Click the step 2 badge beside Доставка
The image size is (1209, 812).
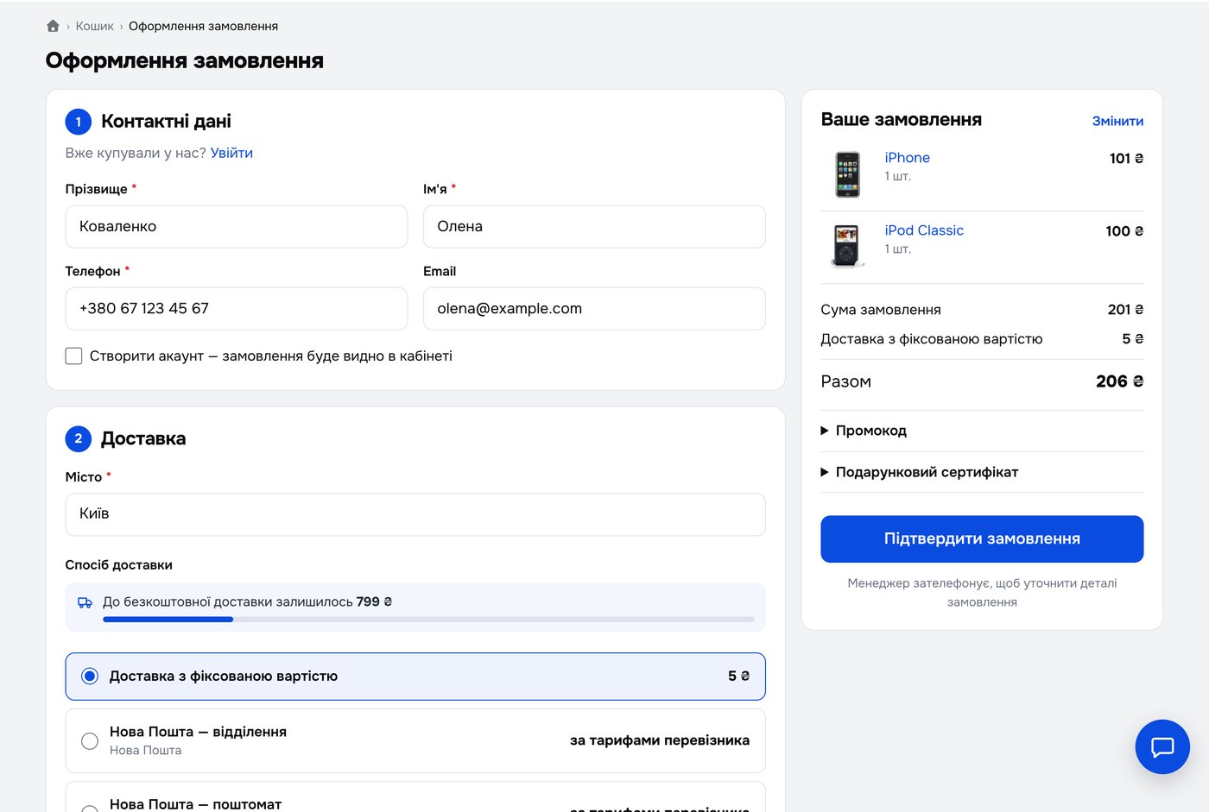[79, 438]
